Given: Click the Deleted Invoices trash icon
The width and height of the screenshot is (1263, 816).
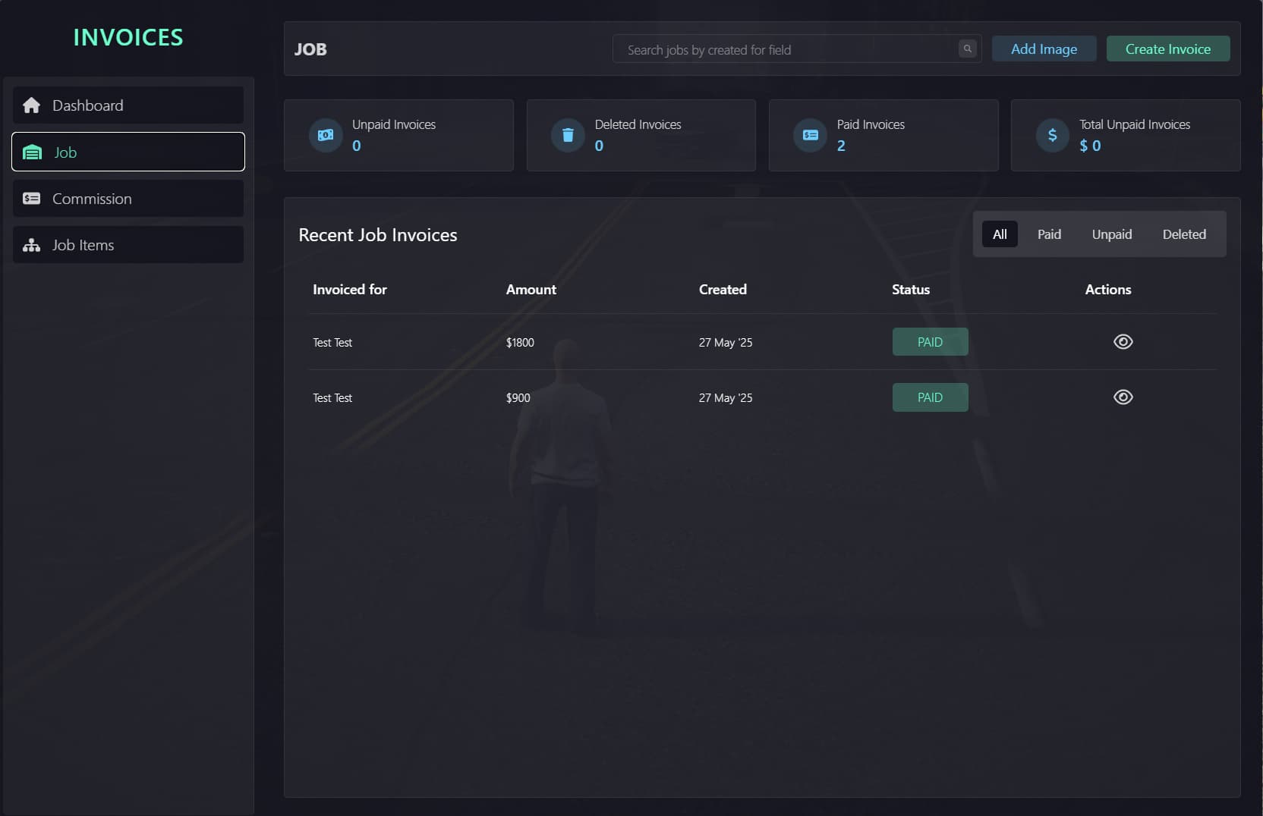Looking at the screenshot, I should pos(568,135).
